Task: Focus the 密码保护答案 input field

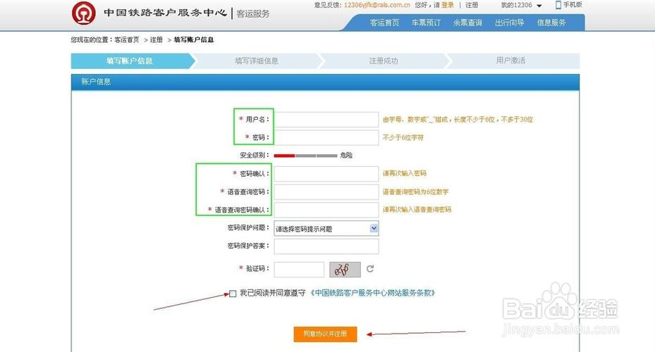Action: 326,246
